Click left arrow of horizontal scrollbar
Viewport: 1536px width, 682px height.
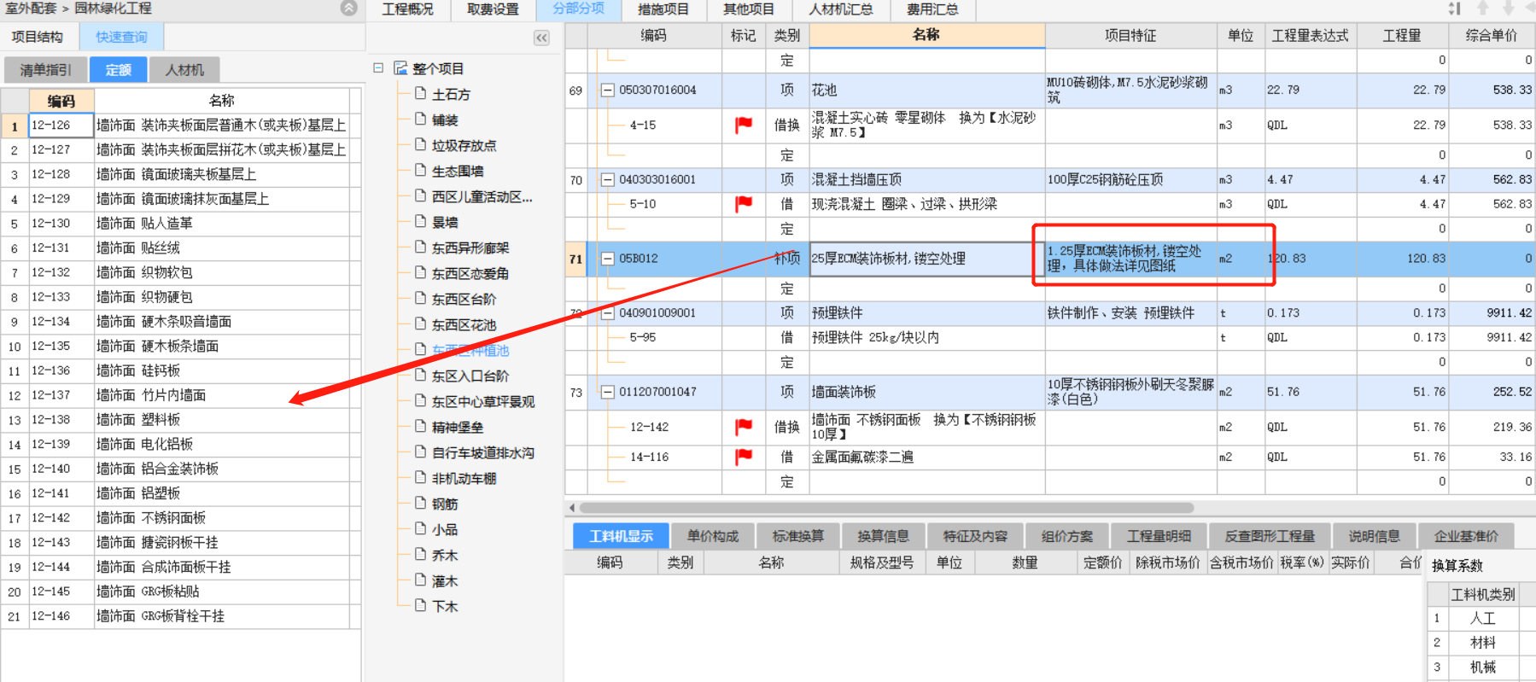[571, 508]
